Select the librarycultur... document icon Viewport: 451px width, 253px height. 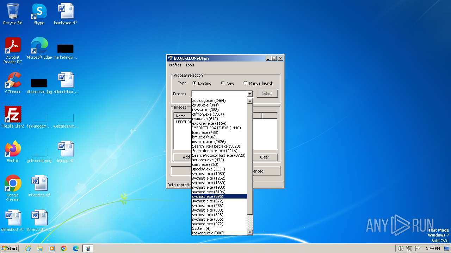[x=39, y=220]
